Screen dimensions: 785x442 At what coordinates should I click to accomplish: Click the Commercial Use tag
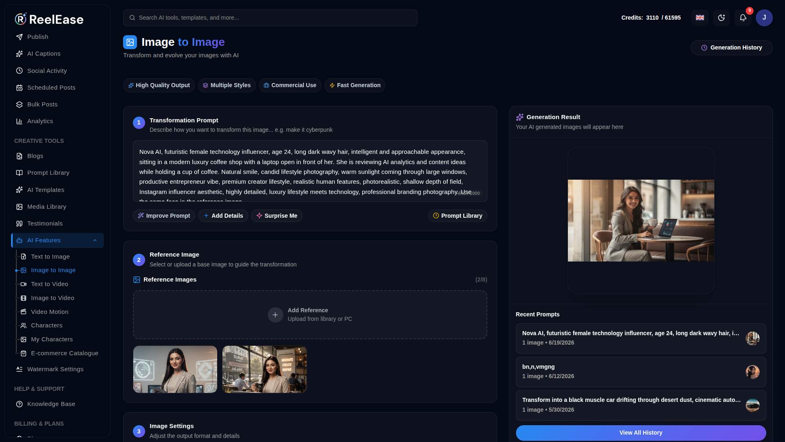pos(290,85)
